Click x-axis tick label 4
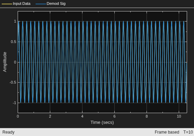 (x=82, y=116)
